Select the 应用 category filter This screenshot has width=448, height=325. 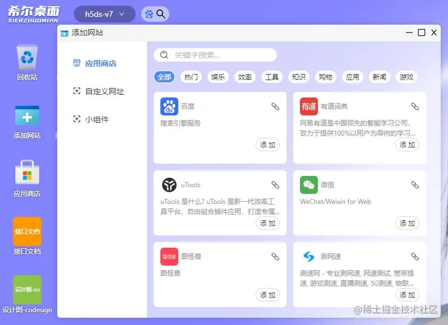352,77
